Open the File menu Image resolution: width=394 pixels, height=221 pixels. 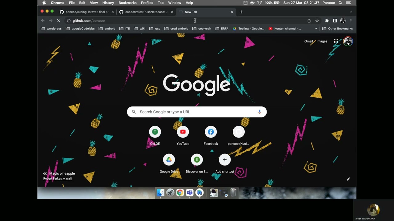tap(72, 3)
